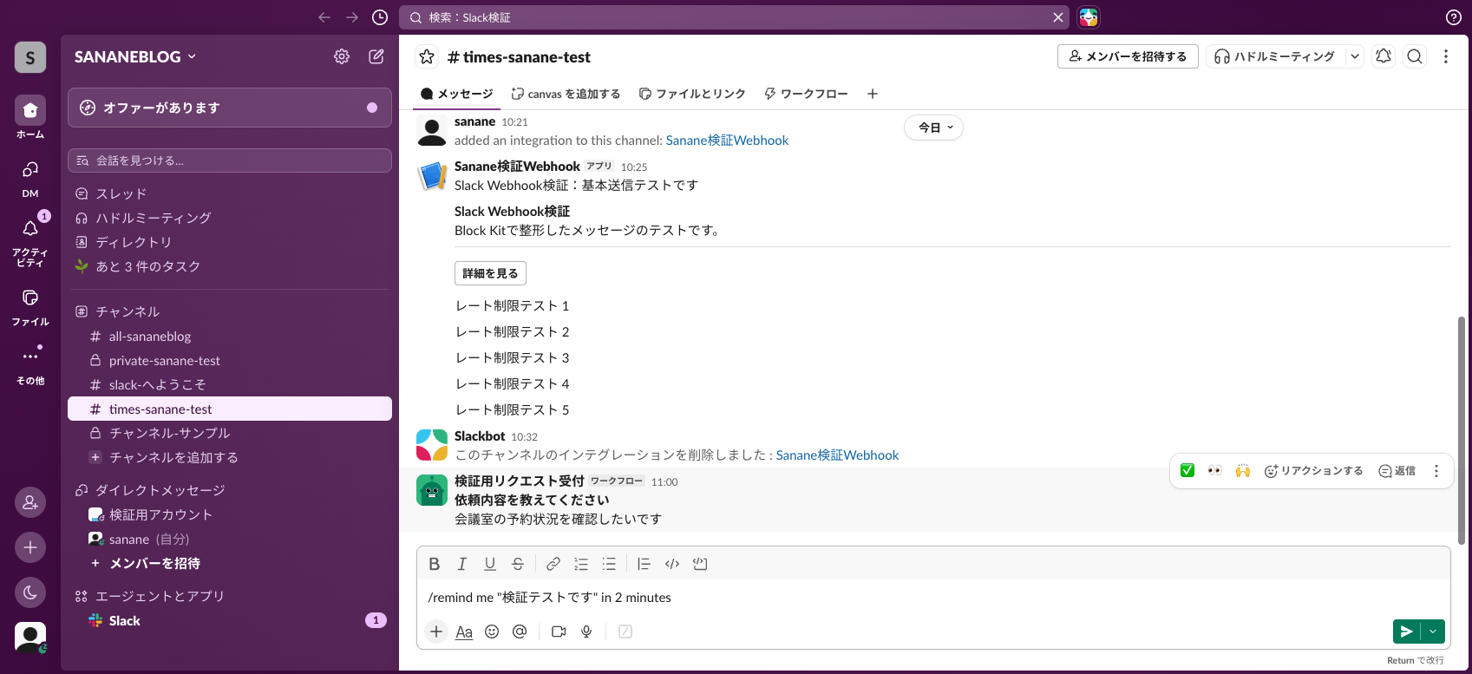Viewport: 1472px width, 674px height.
Task: Send the message with green button
Action: click(x=1407, y=631)
